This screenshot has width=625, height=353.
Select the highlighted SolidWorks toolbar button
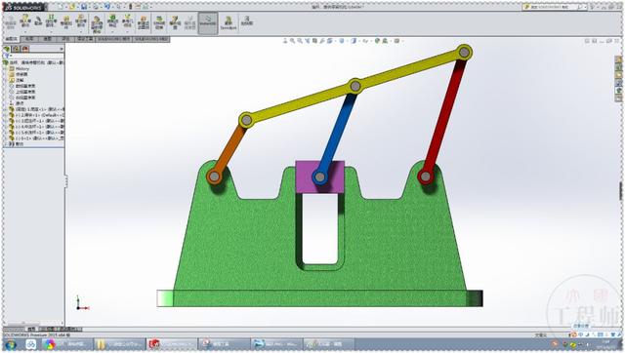click(x=208, y=23)
